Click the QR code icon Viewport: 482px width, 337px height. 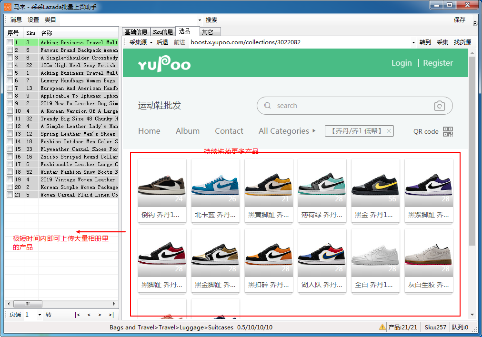coord(448,131)
